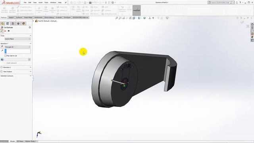Open the Appearances task pane icon
This screenshot has width=254, height=143.
pyautogui.click(x=252, y=37)
